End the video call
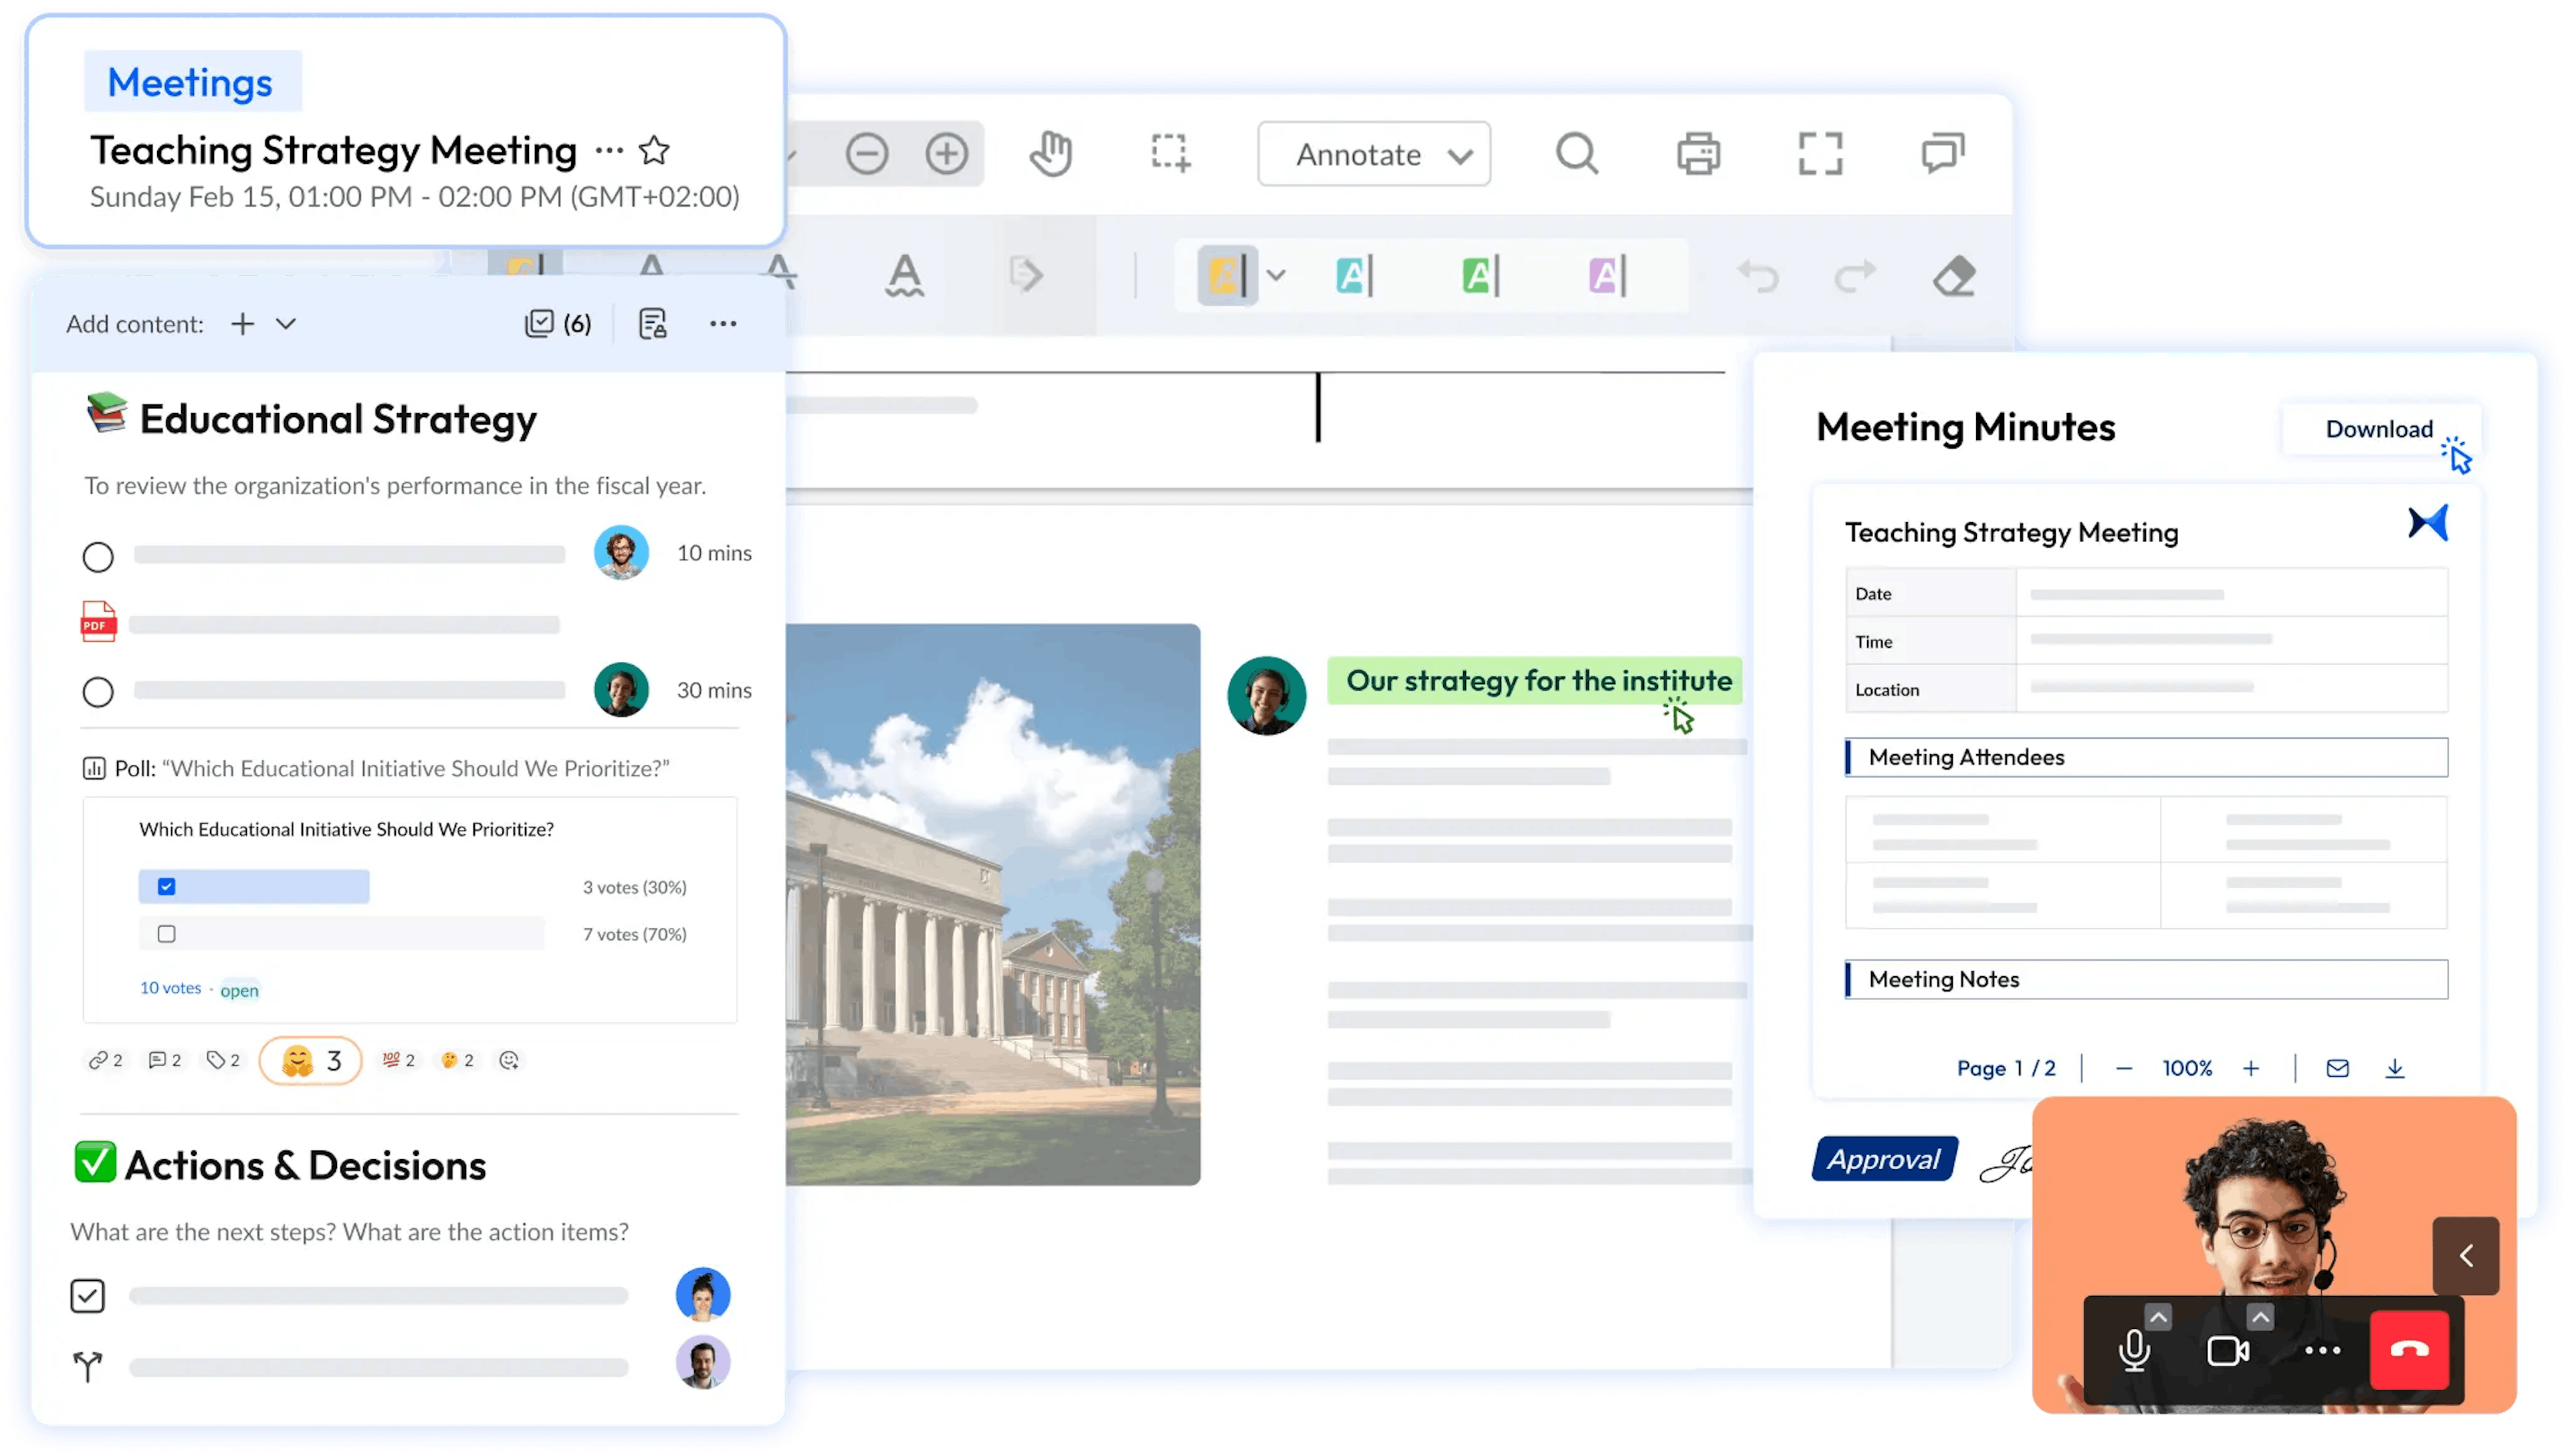This screenshot has width=2568, height=1456. click(x=2409, y=1350)
